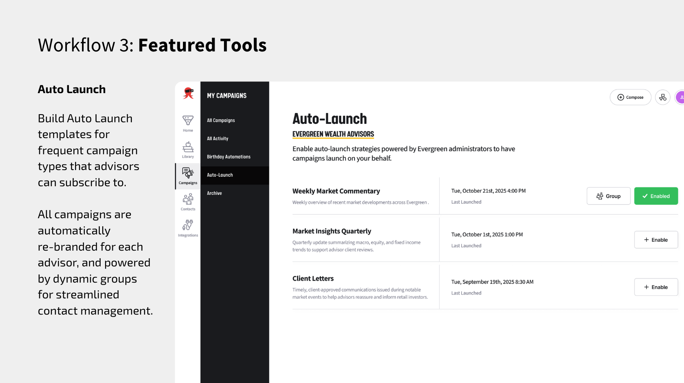Disable Weekly Market Commentary via Enabled button
This screenshot has height=383, width=684.
tap(656, 196)
